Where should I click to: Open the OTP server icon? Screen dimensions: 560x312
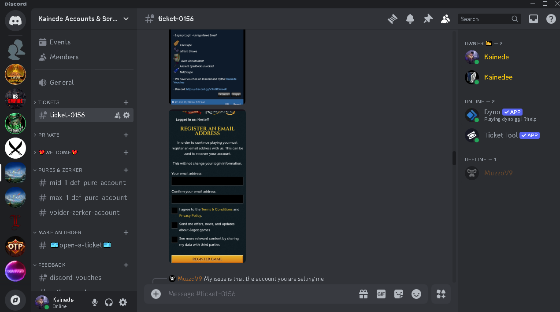tap(15, 247)
